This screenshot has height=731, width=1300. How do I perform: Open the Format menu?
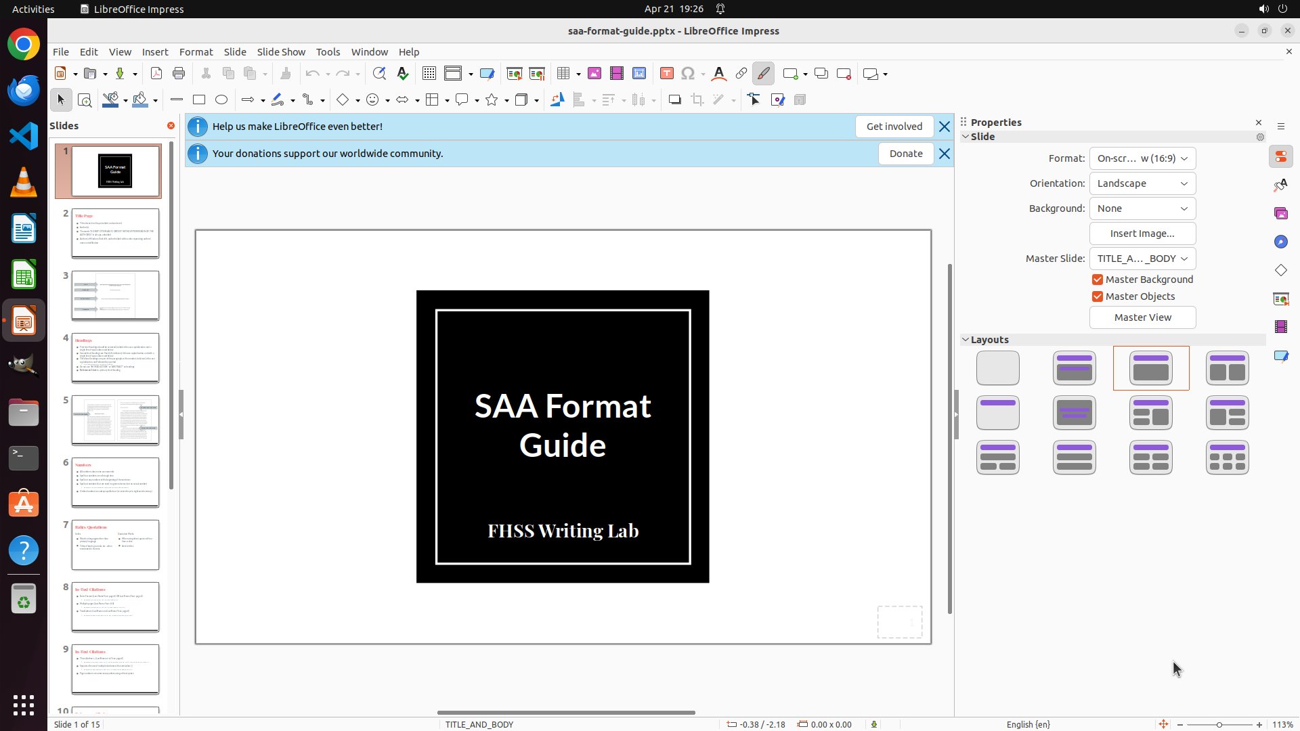[196, 52]
